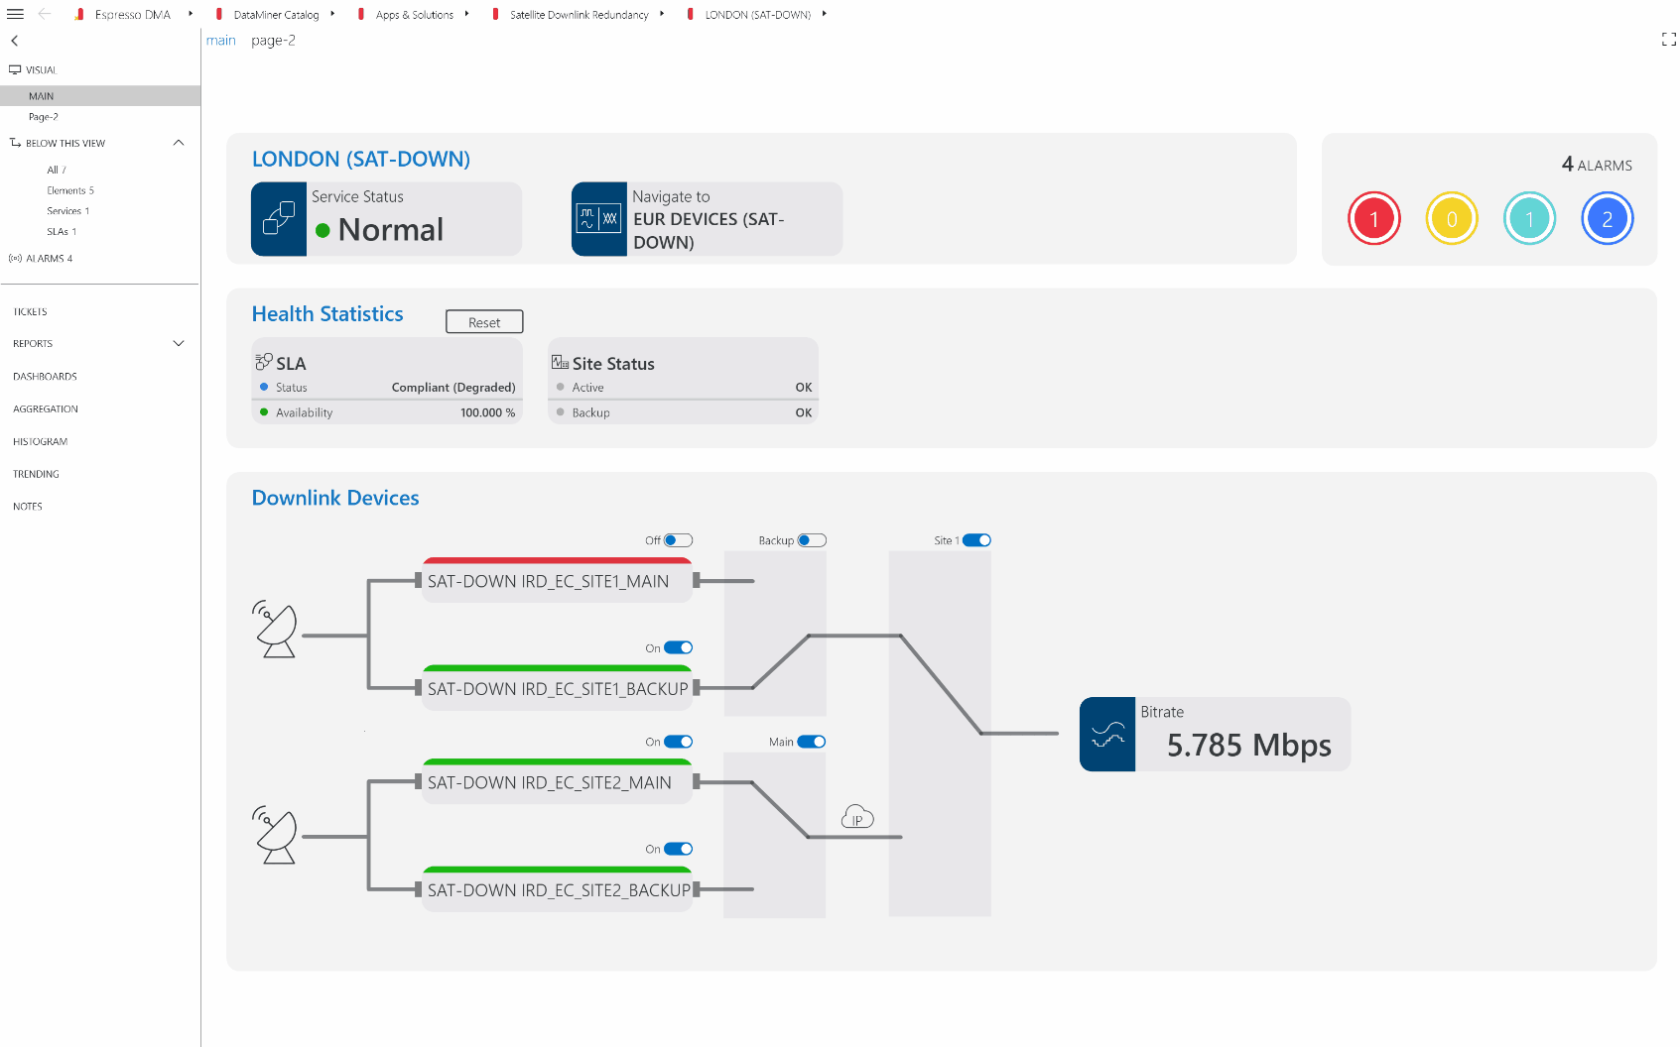The width and height of the screenshot is (1680, 1047).
Task: Toggle the On switch for SITE1_BACKUP
Action: [679, 648]
